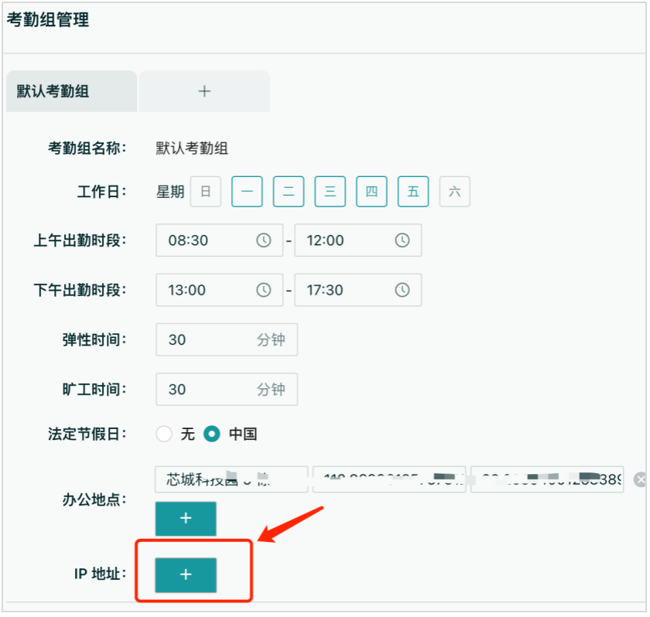Add a new attendance group tab
This screenshot has width=650, height=617.
(x=204, y=91)
